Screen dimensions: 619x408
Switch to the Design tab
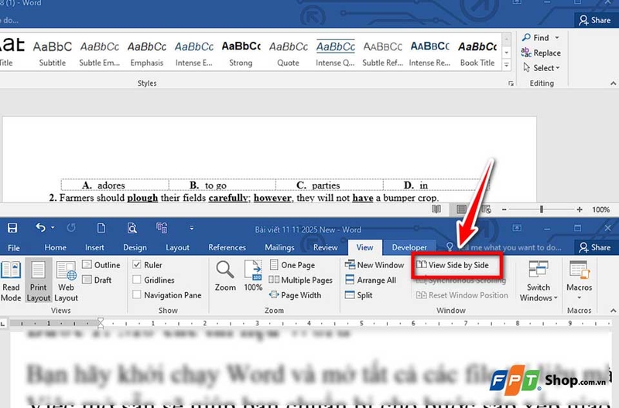tap(135, 247)
